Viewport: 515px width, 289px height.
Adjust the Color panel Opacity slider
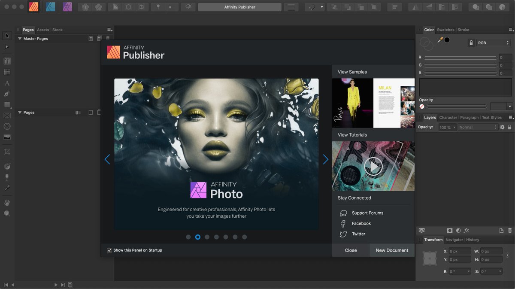[457, 106]
